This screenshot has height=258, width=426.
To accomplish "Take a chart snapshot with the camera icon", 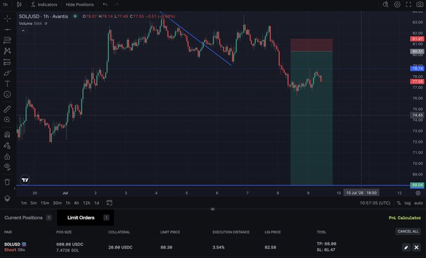I will point(420,4).
